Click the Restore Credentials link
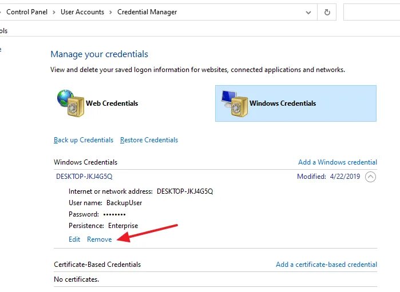400x292 pixels. click(x=149, y=140)
